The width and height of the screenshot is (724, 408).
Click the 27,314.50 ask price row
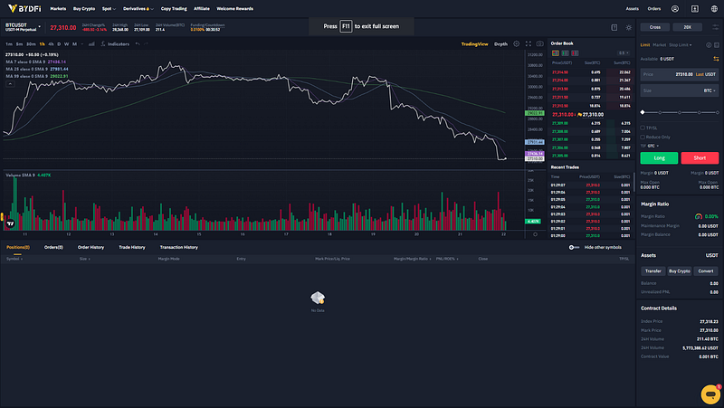point(591,72)
